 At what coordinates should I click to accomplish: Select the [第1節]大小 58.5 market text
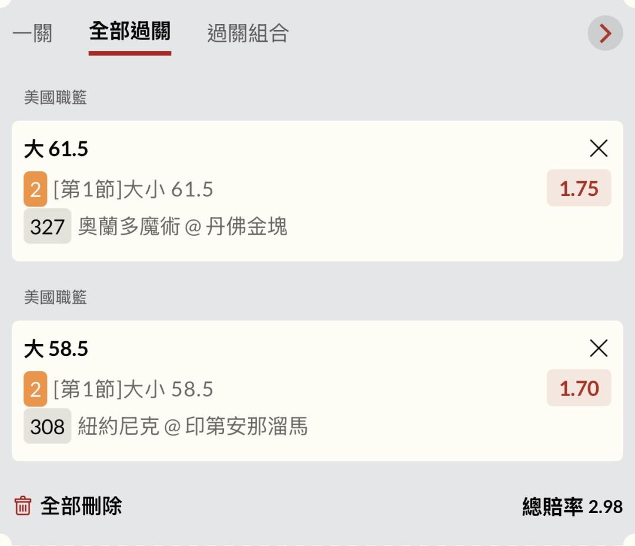tap(133, 389)
